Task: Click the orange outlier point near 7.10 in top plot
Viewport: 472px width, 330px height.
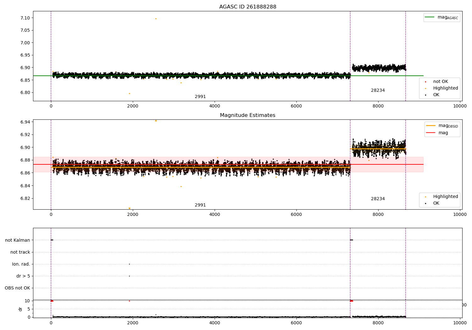Action: 156,19
